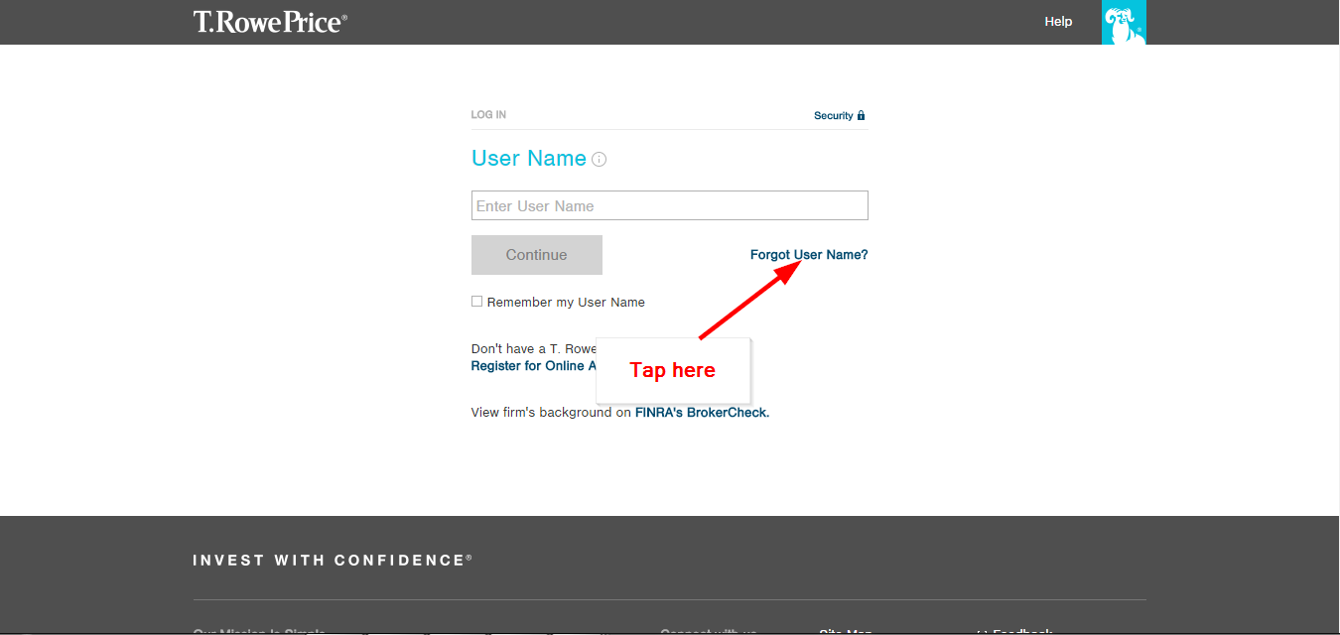This screenshot has width=1340, height=635.
Task: Focus the Enter User Name field
Action: coord(670,205)
